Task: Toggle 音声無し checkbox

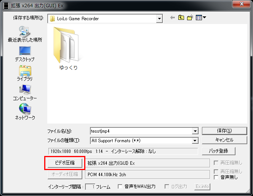Action: pos(216,177)
